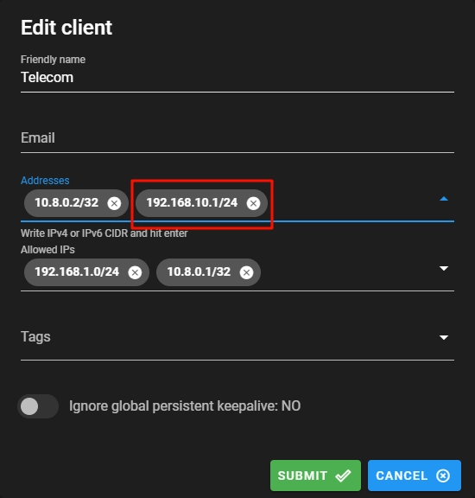Submit the edited client
475x498 pixels.
tap(315, 476)
